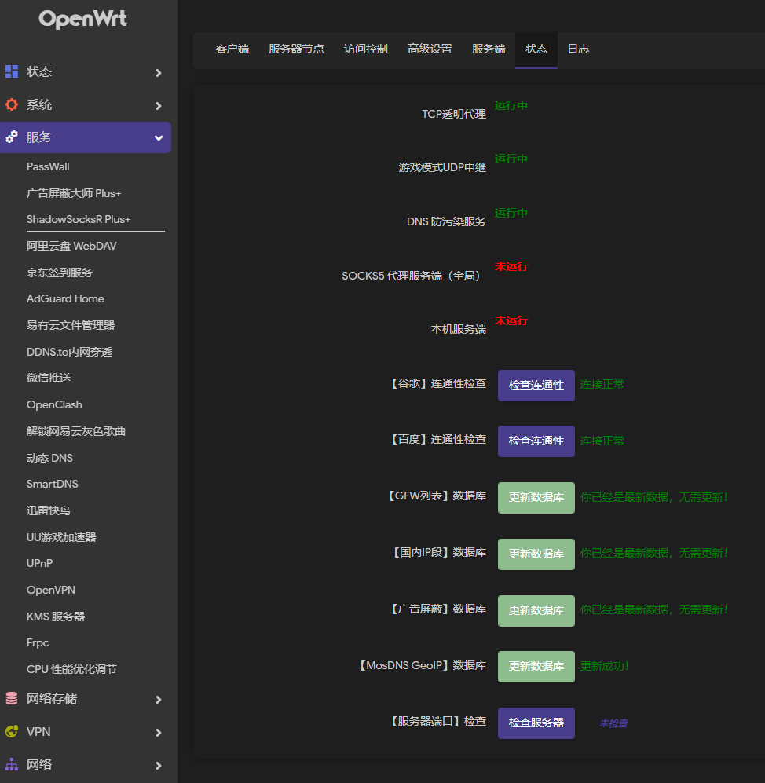Click the 网络存储 database icon
Viewport: 765px width, 783px height.
12,698
